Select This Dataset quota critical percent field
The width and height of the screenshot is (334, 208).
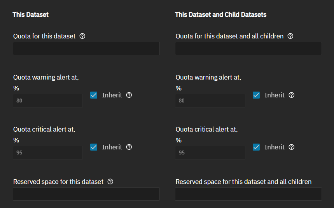click(48, 153)
